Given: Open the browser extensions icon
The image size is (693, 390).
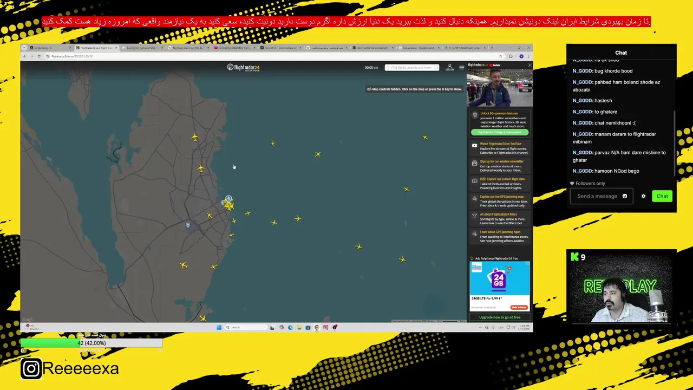Looking at the screenshot, I should 511,56.
